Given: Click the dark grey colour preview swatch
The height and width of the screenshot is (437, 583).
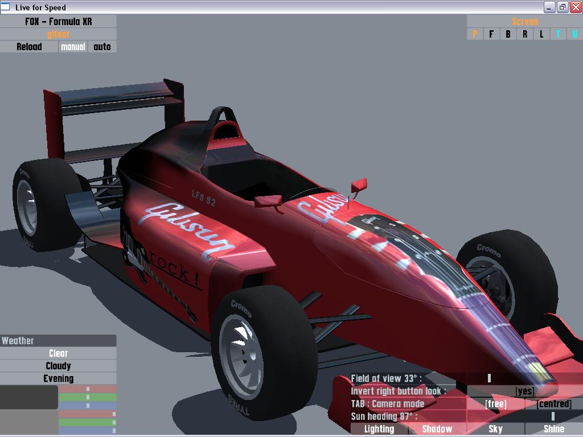Looking at the screenshot, I should click(29, 397).
